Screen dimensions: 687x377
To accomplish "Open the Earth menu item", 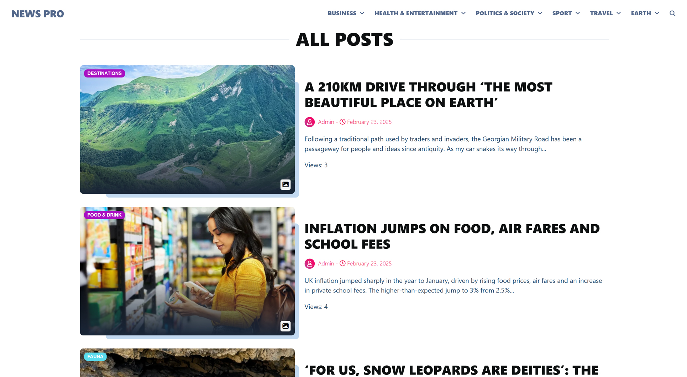I will click(641, 13).
